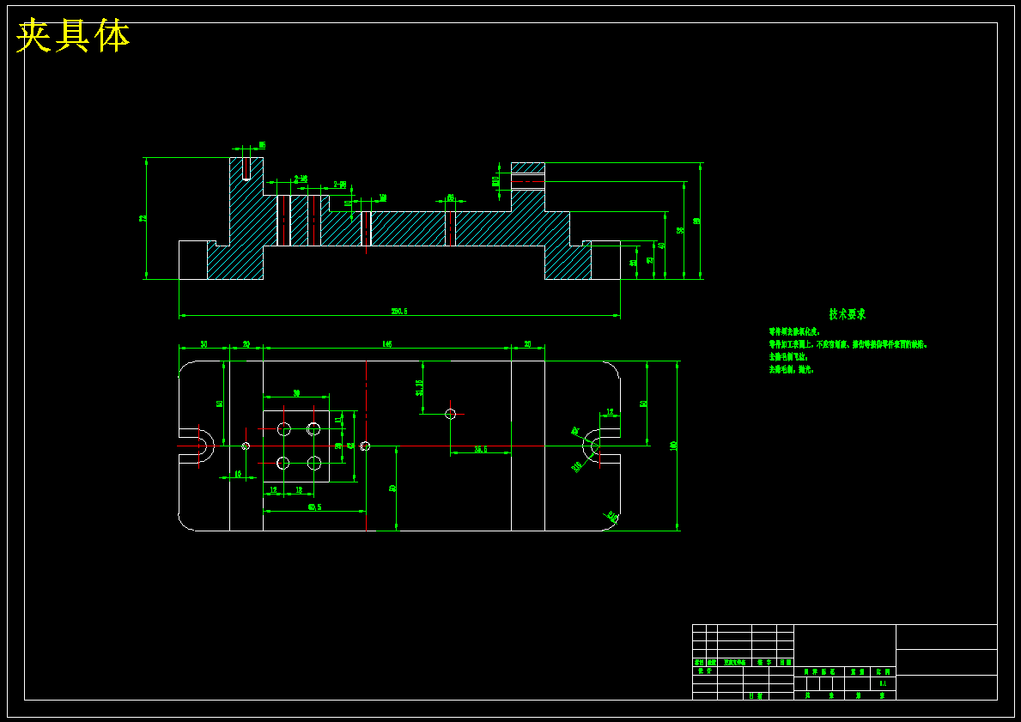1021x722 pixels.
Task: Click the long second technical requirement line
Action: tap(848, 344)
